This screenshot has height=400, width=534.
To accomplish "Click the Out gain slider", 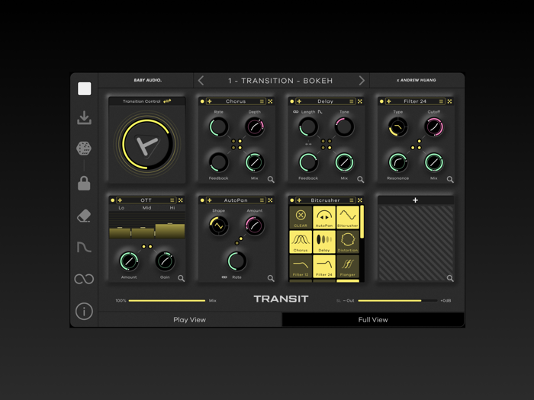I will (x=397, y=301).
